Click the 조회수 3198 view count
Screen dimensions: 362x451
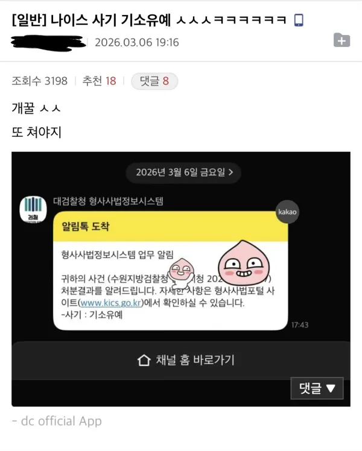(39, 81)
